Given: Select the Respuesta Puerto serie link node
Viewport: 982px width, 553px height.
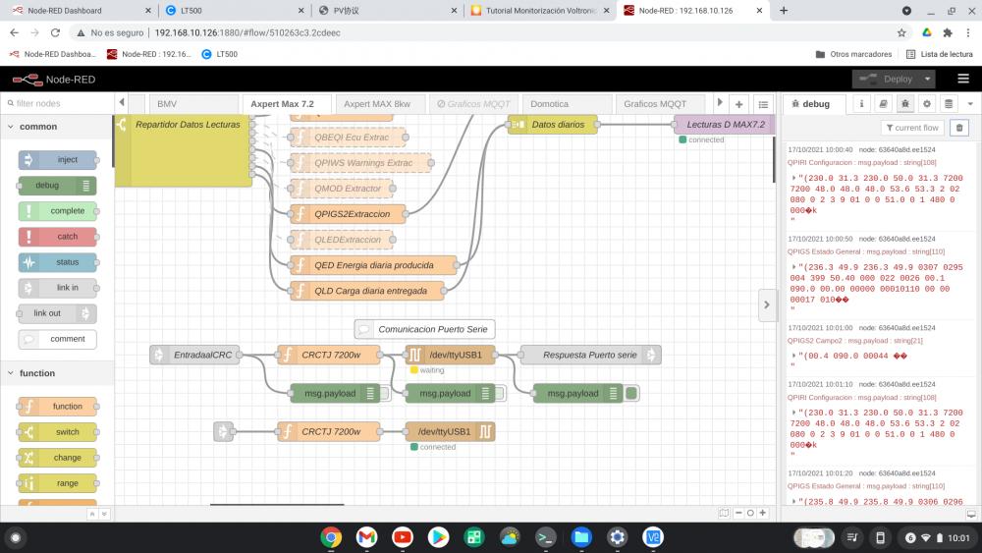Looking at the screenshot, I should (x=590, y=356).
